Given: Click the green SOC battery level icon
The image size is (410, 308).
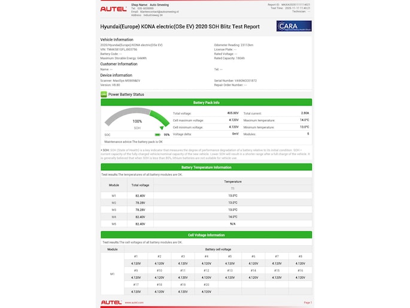Looking at the screenshot, I should pos(157,135).
